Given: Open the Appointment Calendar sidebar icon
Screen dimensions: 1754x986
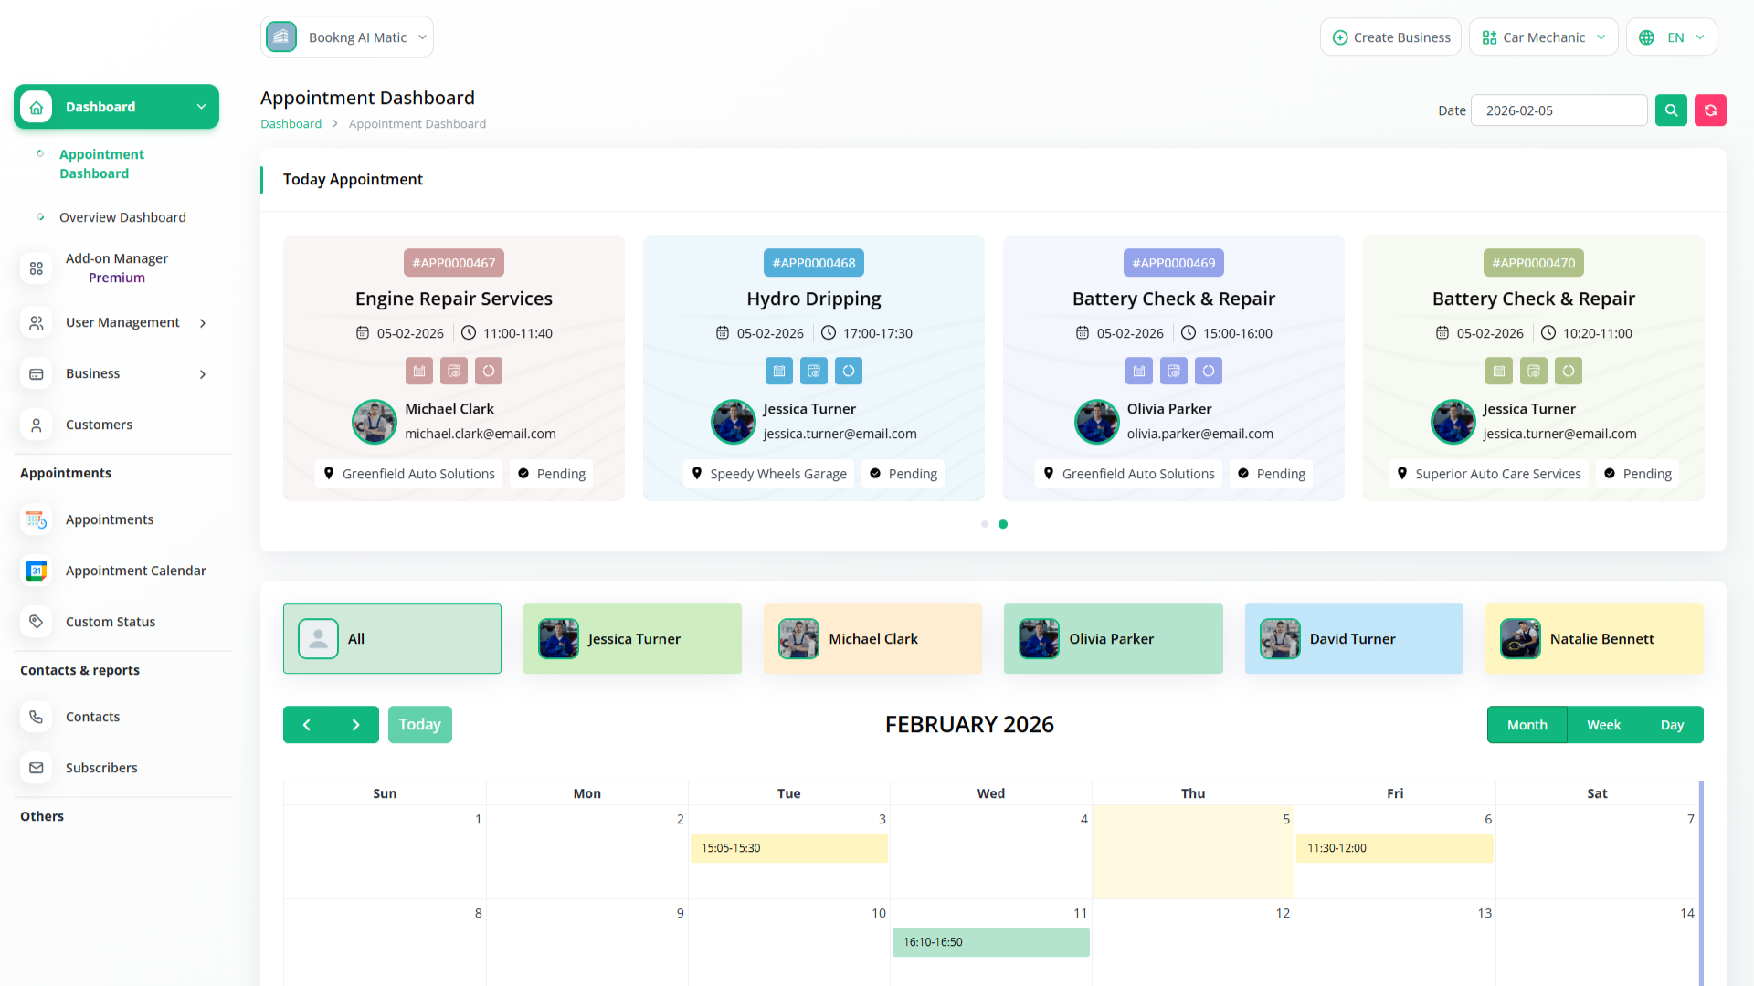Looking at the screenshot, I should tap(37, 571).
